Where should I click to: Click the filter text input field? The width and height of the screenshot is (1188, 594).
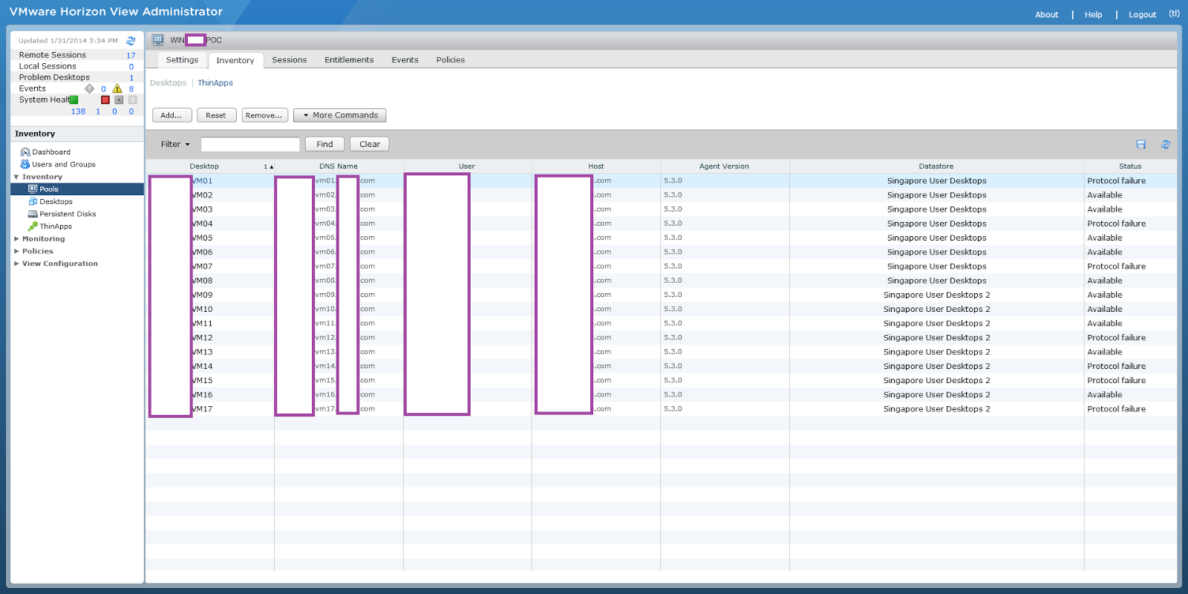pos(250,145)
